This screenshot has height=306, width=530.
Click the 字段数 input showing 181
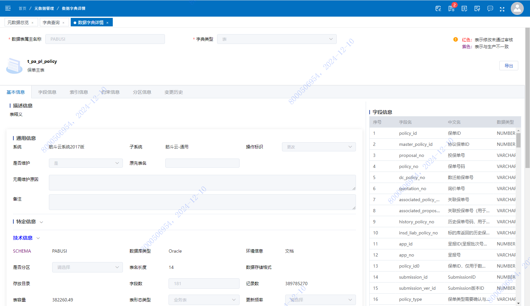click(204, 284)
